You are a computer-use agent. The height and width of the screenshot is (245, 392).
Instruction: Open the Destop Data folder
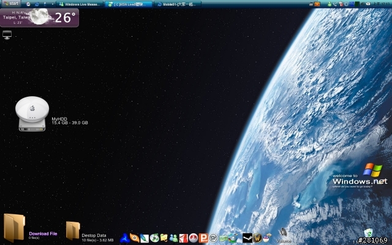pos(73,230)
